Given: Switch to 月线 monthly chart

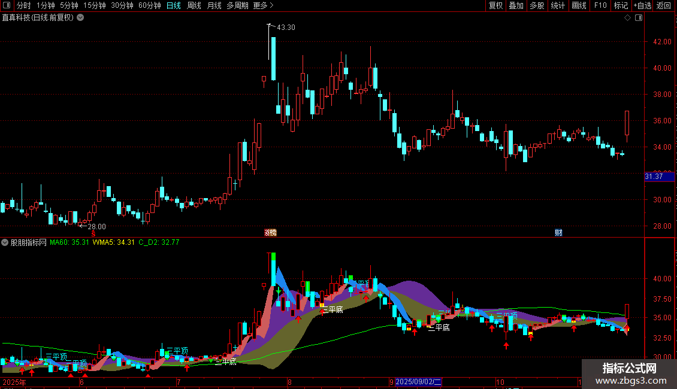Looking at the screenshot, I should [x=214, y=5].
